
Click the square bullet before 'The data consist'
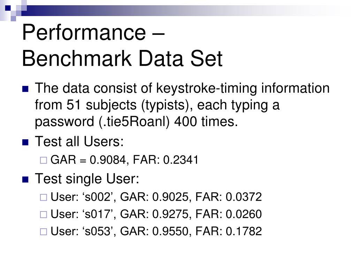click(25, 89)
